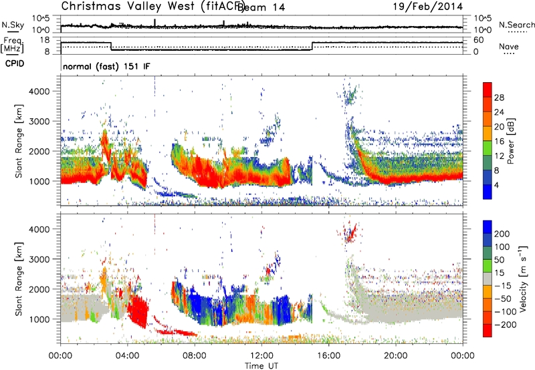Select the "16" label on the power color bar
Viewport: 535px width, 370px height.
[x=499, y=142]
